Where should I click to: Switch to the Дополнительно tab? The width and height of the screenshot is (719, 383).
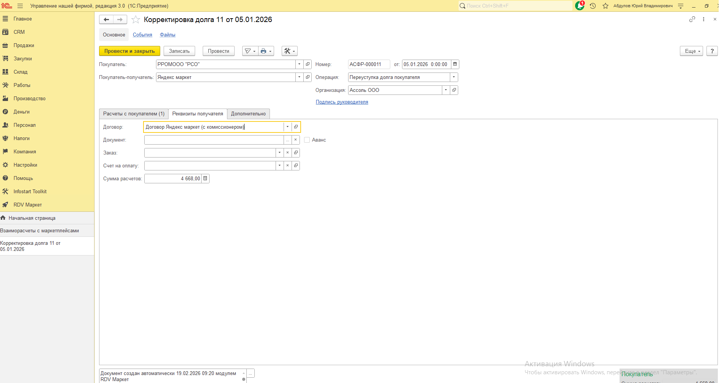(x=248, y=114)
